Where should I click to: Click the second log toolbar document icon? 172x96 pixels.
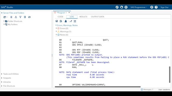tap(61, 21)
